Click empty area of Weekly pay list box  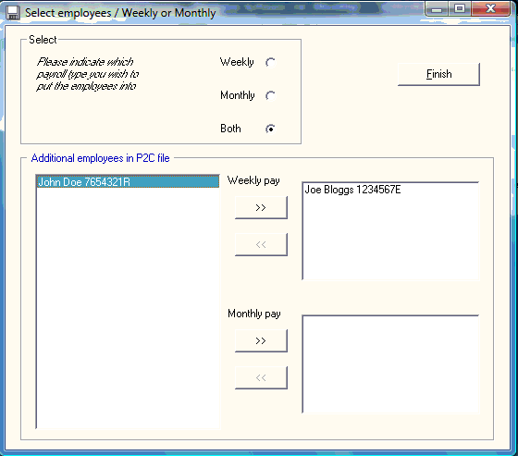click(x=390, y=238)
